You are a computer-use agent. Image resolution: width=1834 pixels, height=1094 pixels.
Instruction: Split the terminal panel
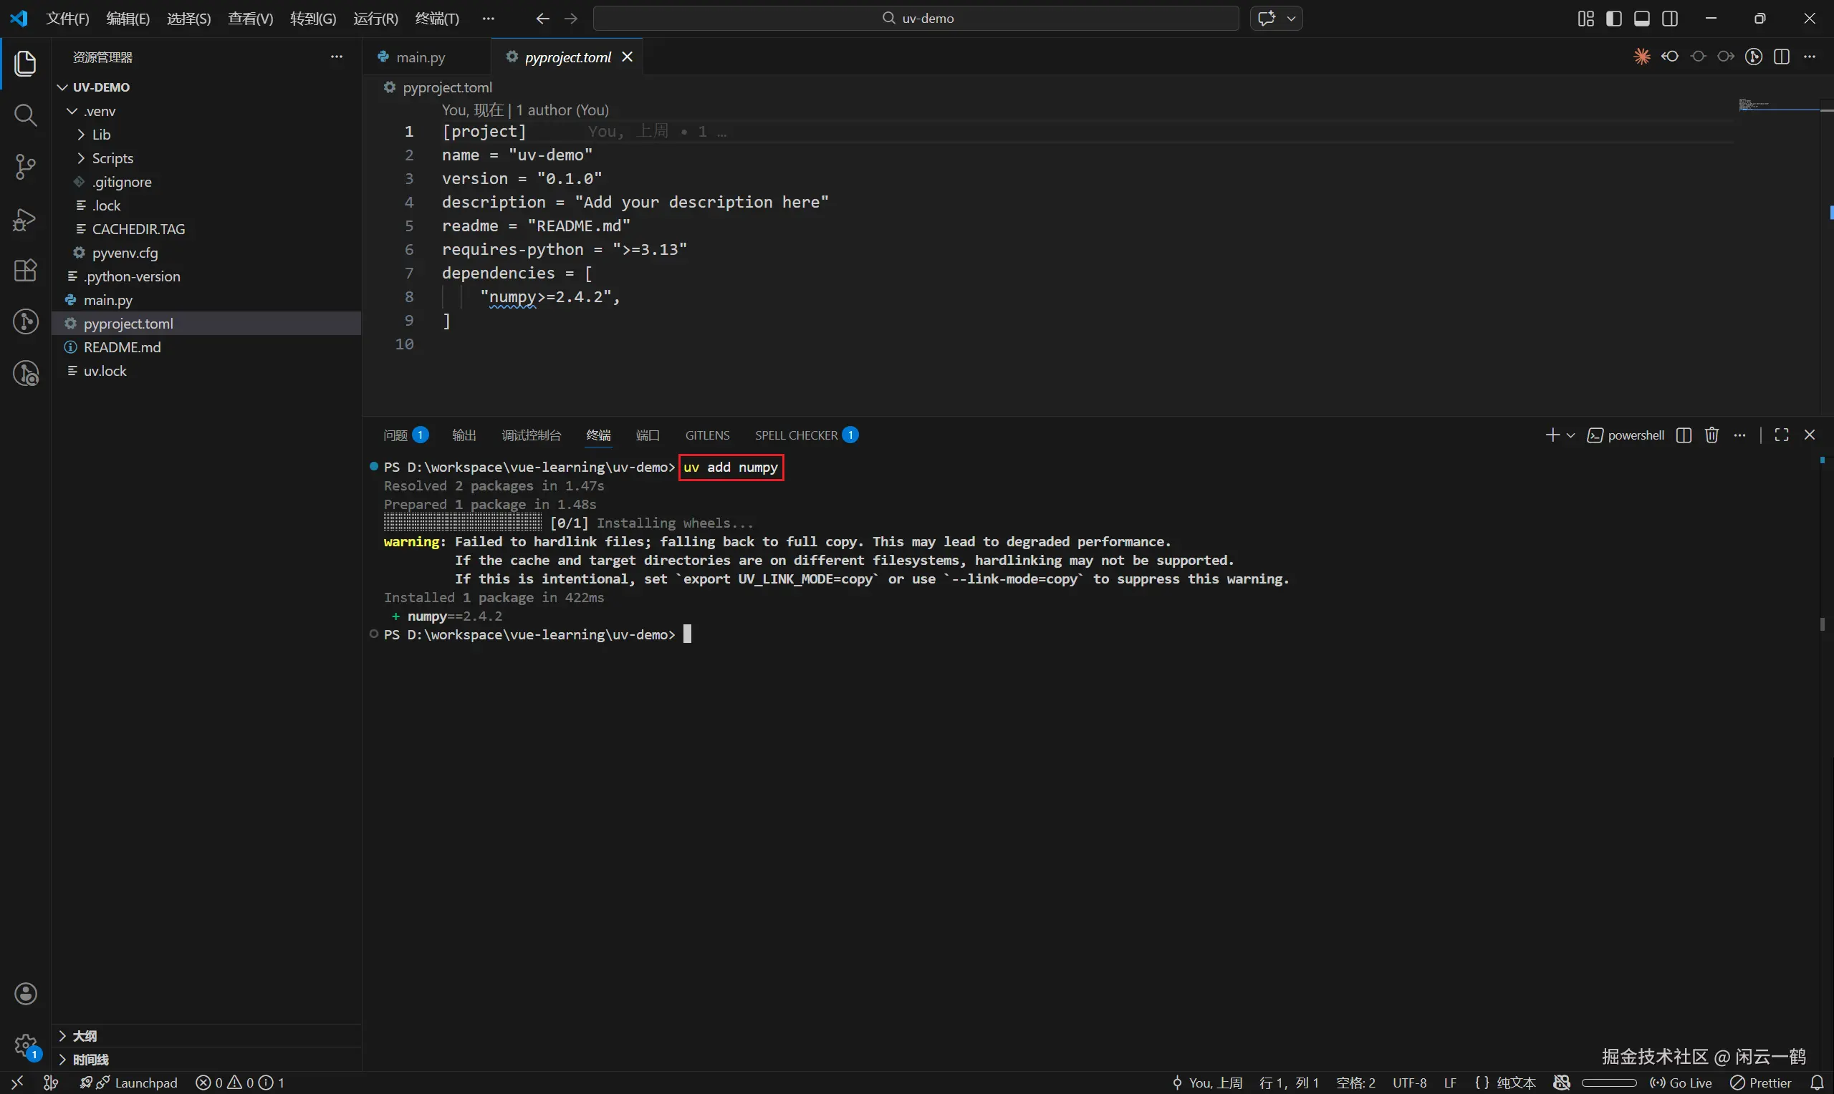[1684, 435]
